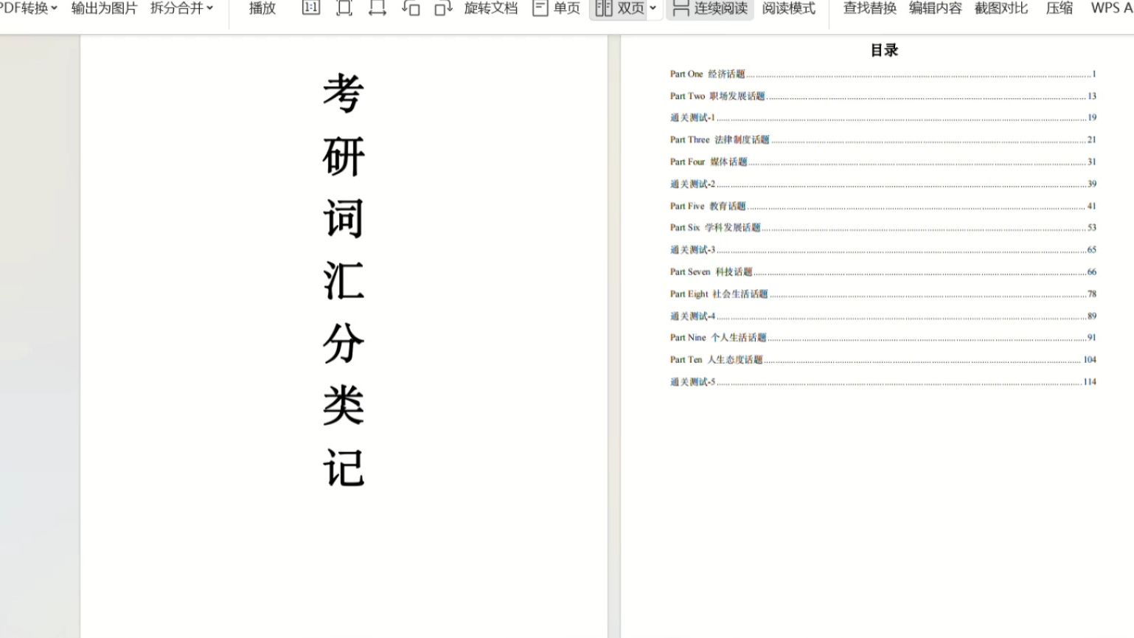Screen dimensions: 1134x638
Task: Click the 压缩 compress button
Action: [1060, 8]
